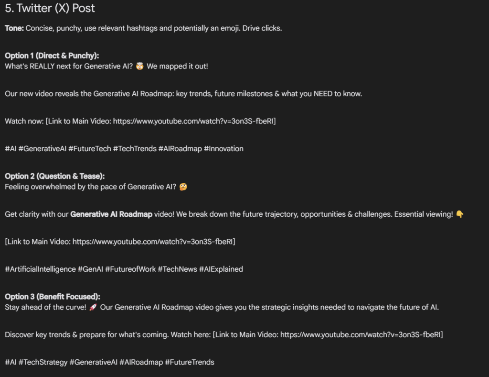This screenshot has height=377, width=489.
Task: Click the "Option 3 (Benefit Focused)" heading
Action: click(53, 297)
